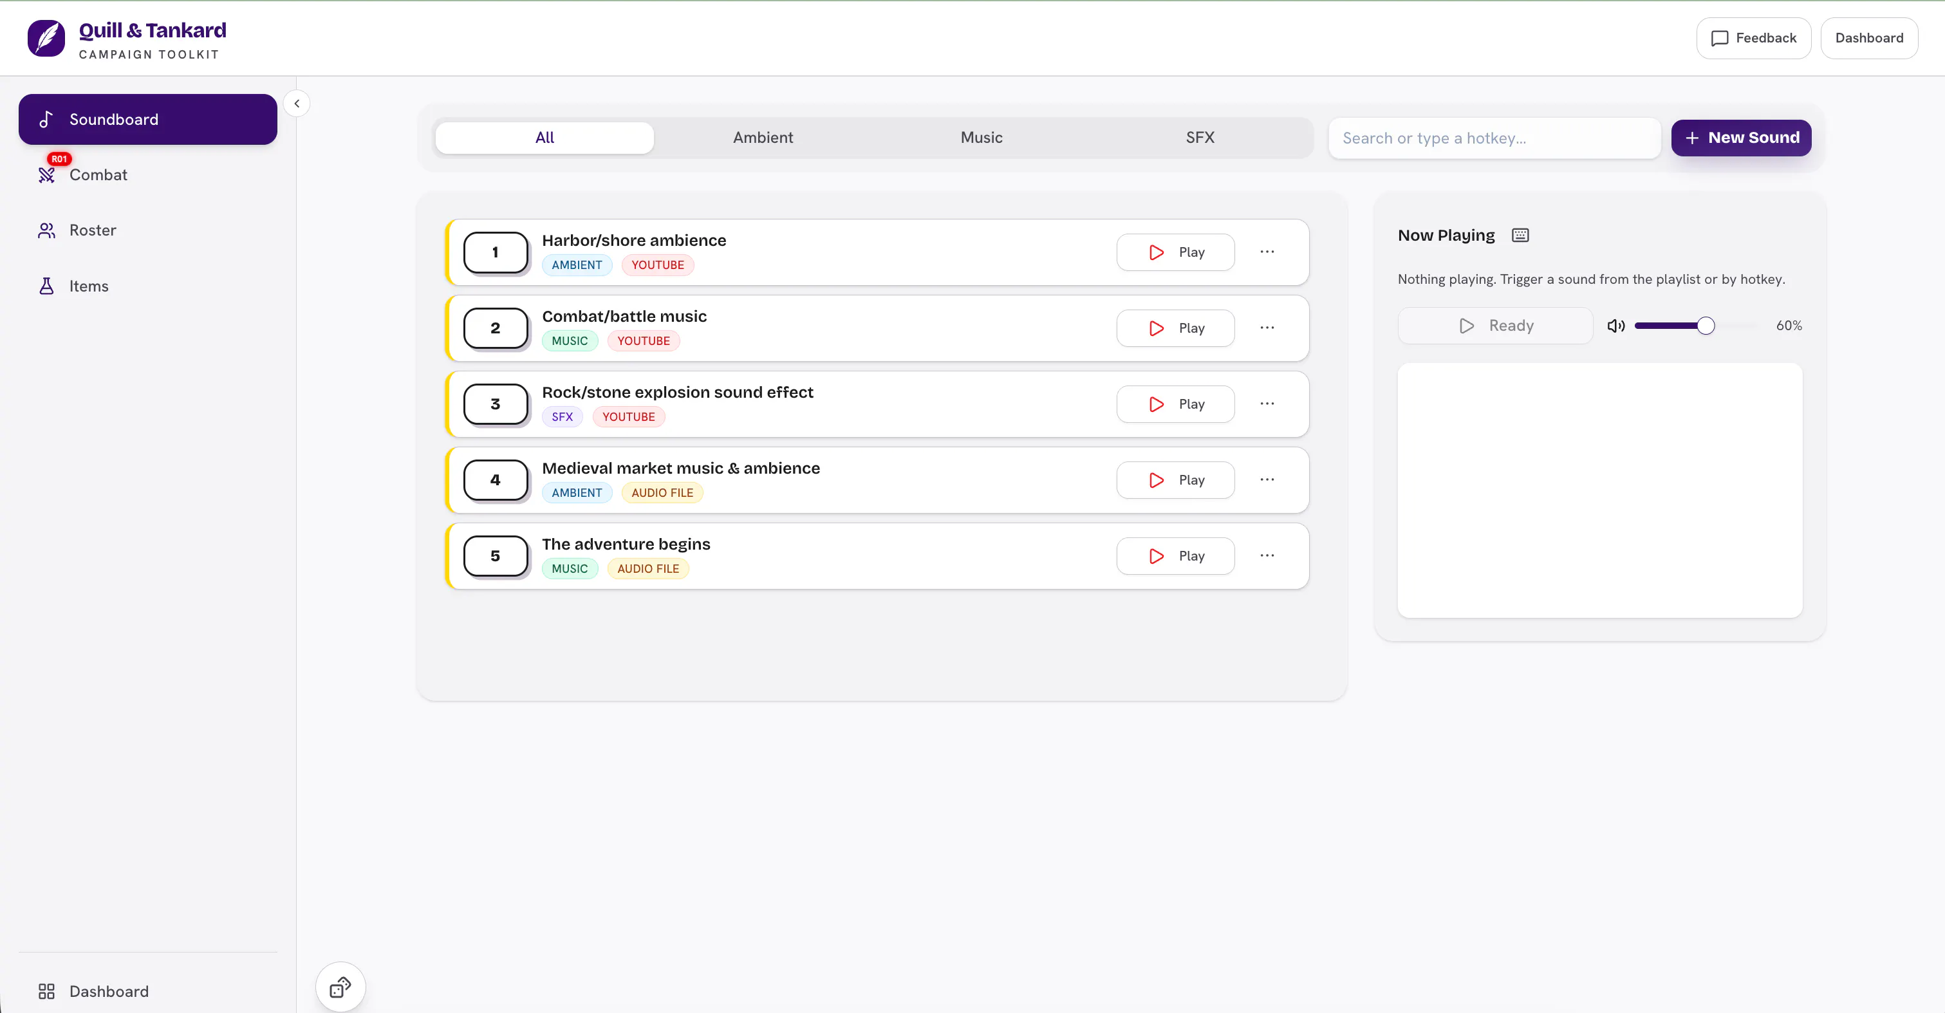Open more options for Medieval market music
1945x1013 pixels.
(1267, 480)
